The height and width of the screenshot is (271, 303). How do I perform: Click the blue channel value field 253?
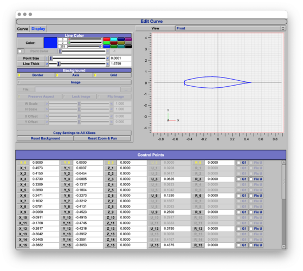[63, 47]
